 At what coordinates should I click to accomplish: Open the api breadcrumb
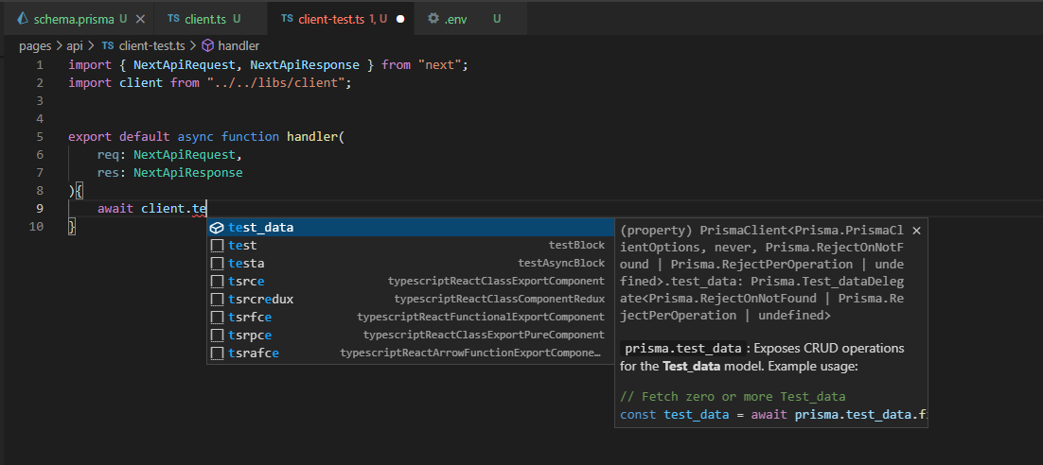[75, 45]
